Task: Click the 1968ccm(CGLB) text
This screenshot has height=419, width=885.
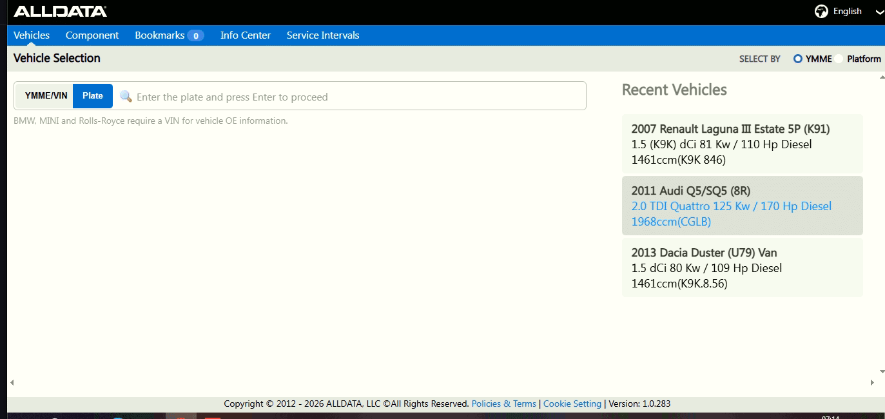Action: [x=671, y=222]
